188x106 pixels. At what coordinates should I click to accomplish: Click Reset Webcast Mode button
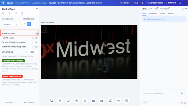pyautogui.click(x=12, y=76)
